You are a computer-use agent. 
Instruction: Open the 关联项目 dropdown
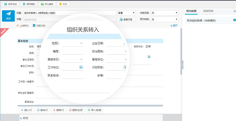pos(164,13)
